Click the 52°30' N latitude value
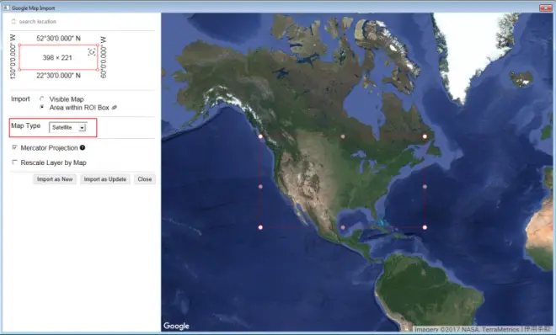556x335 pixels. 58,38
